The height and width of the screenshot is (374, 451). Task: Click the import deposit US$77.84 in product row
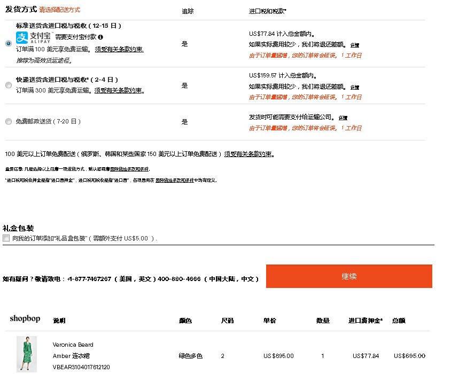click(366, 356)
